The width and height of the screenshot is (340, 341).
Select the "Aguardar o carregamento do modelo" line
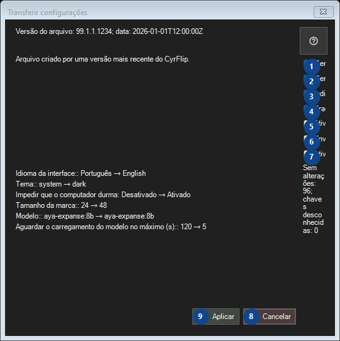[x=111, y=227]
